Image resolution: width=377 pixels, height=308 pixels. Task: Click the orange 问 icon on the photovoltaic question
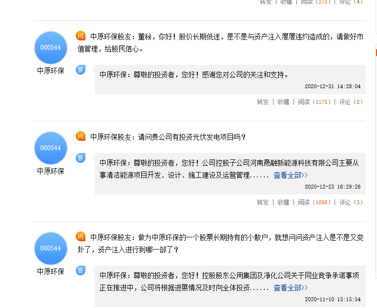[81, 136]
